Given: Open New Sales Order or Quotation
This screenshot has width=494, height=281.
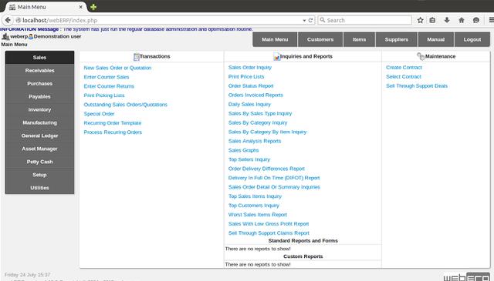Looking at the screenshot, I should coord(117,68).
